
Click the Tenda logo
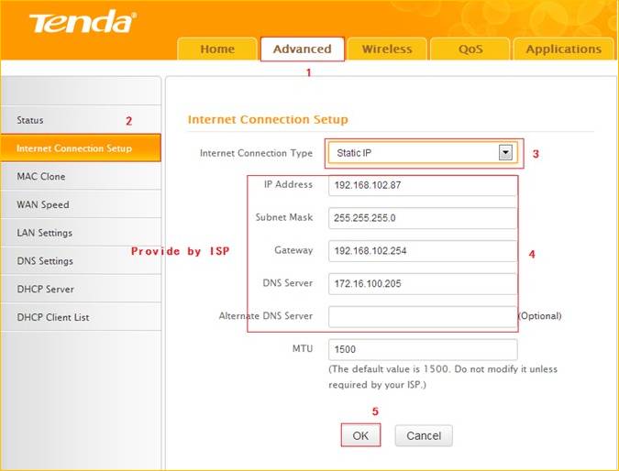83,22
